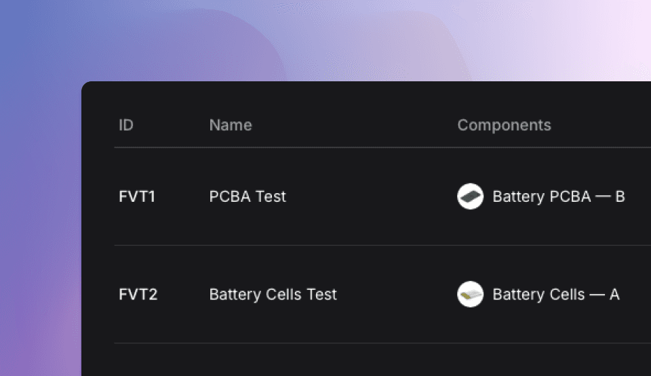The height and width of the screenshot is (376, 651).
Task: Click the divider between FVT1 and FVT2 rows
Action: [382, 245]
